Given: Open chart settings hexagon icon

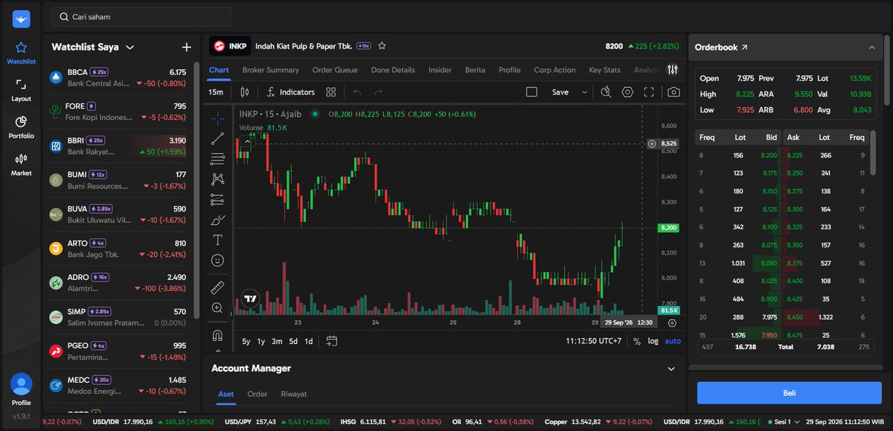Looking at the screenshot, I should click(x=627, y=92).
